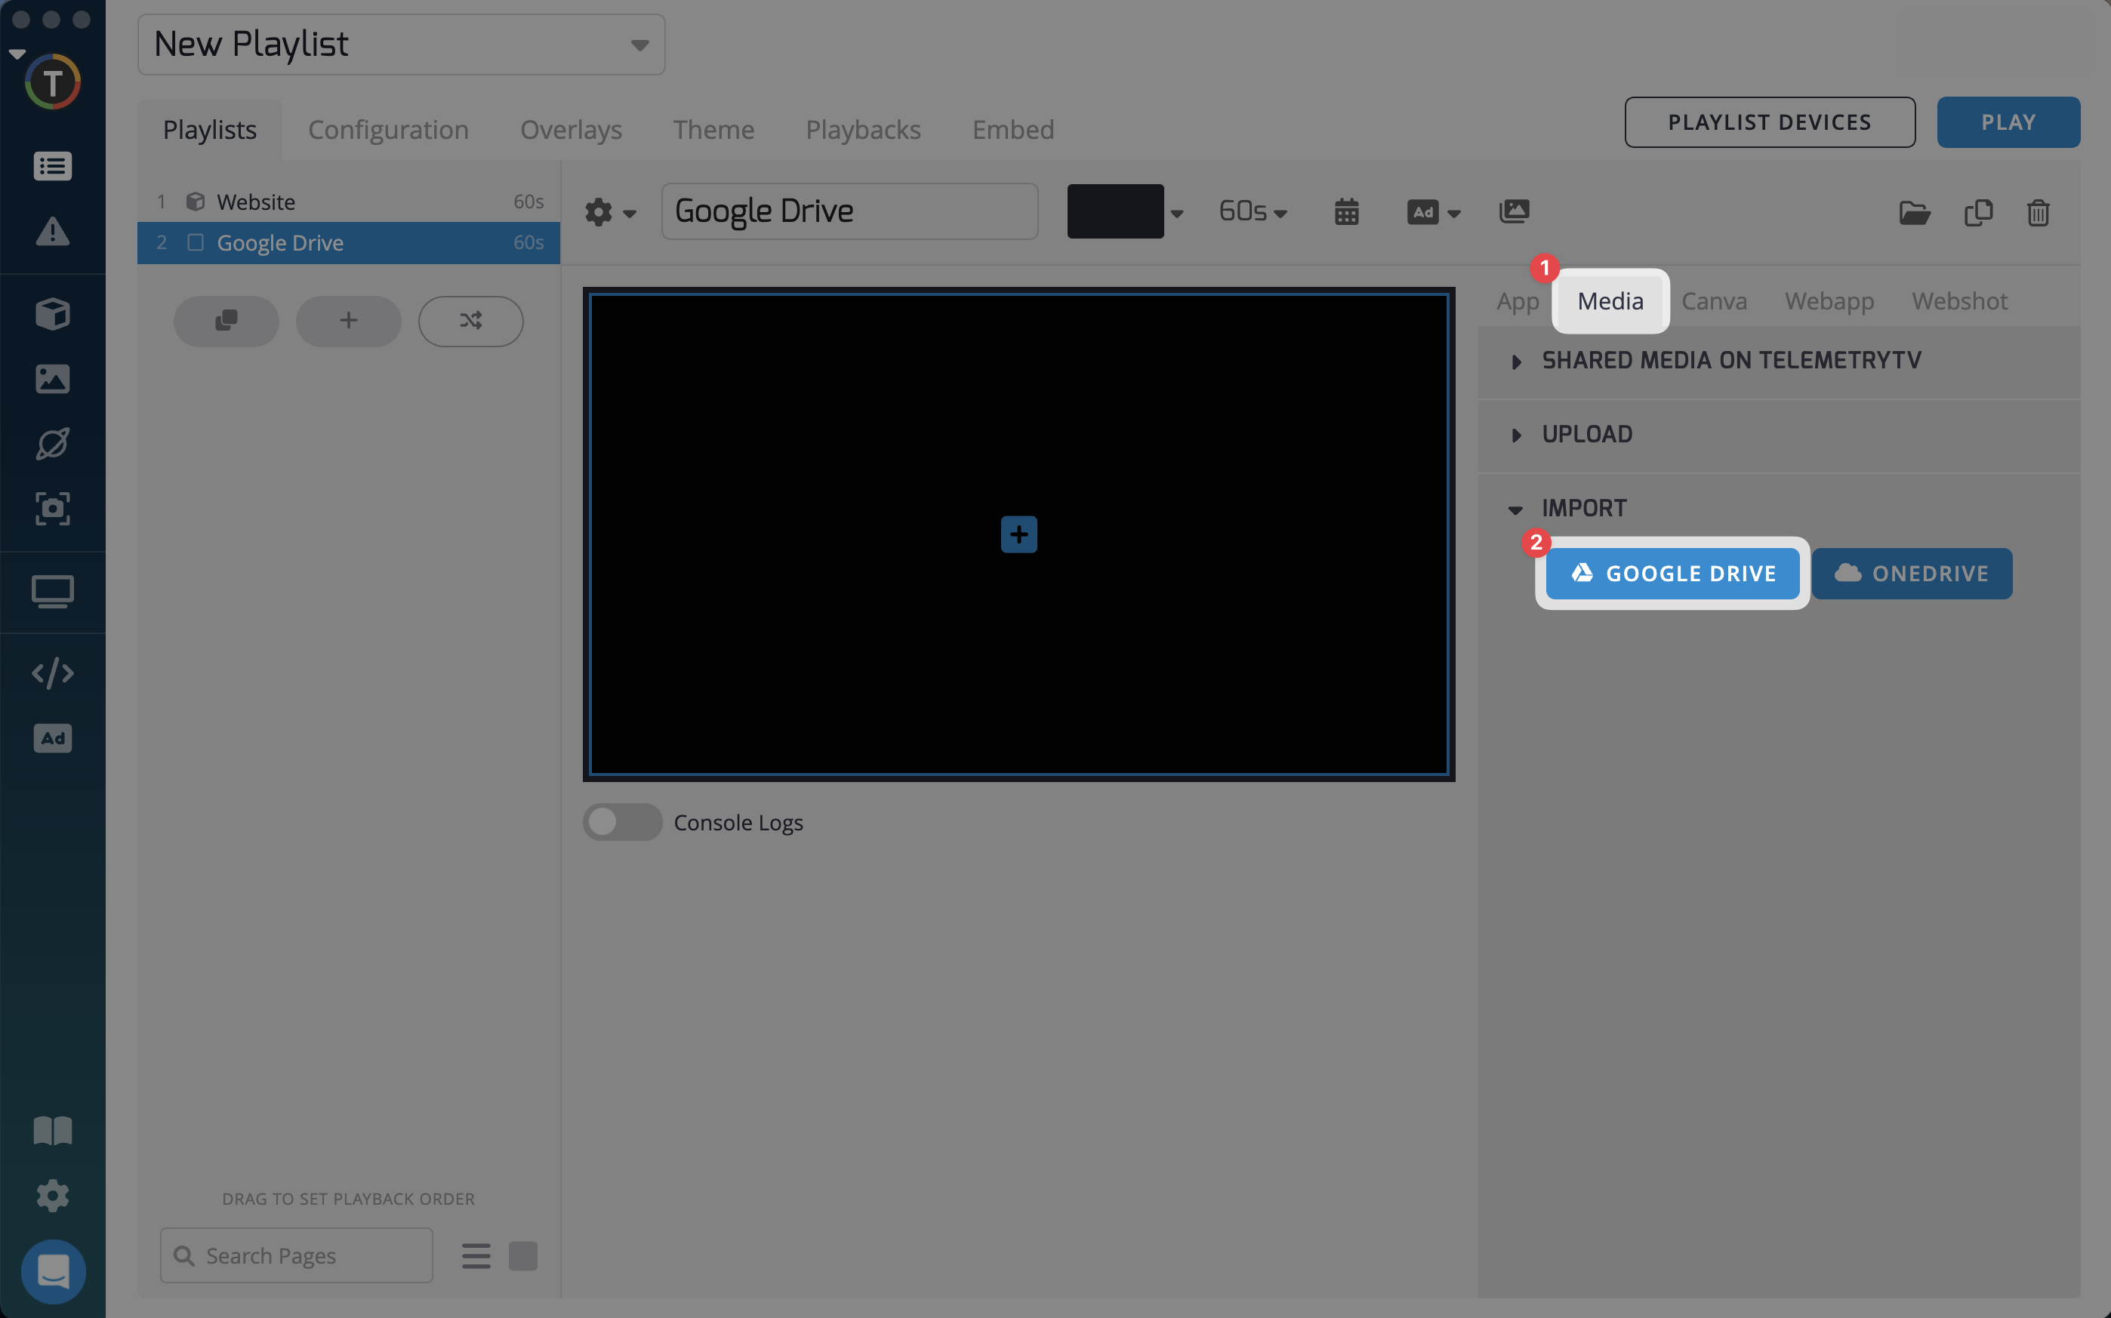Image resolution: width=2111 pixels, height=1318 pixels.
Task: Click the shuffle pages button
Action: coord(470,321)
